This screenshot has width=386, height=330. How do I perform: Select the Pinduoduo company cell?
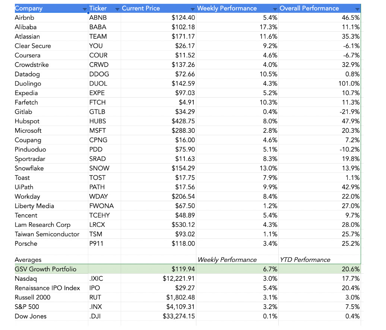[x=51, y=149]
